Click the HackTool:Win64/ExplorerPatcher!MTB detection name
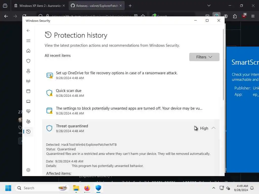This screenshot has height=194, width=259. coord(89,144)
